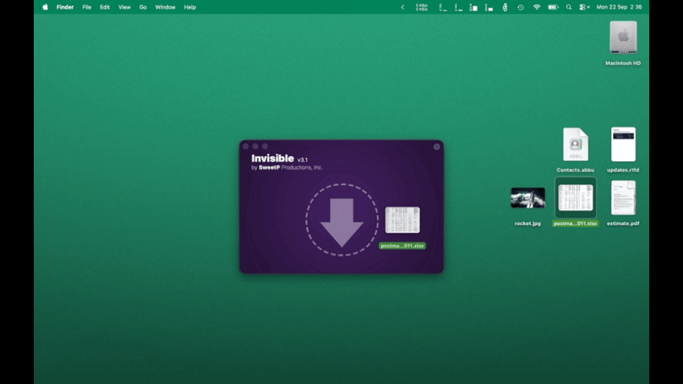Image resolution: width=683 pixels, height=384 pixels.
Task: Open the Window menu
Action: click(165, 7)
